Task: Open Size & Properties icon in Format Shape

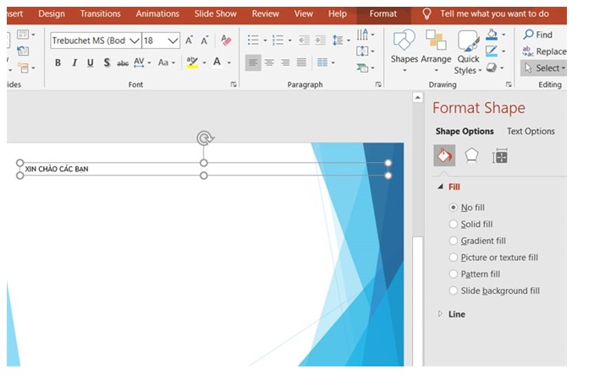Action: tap(500, 156)
